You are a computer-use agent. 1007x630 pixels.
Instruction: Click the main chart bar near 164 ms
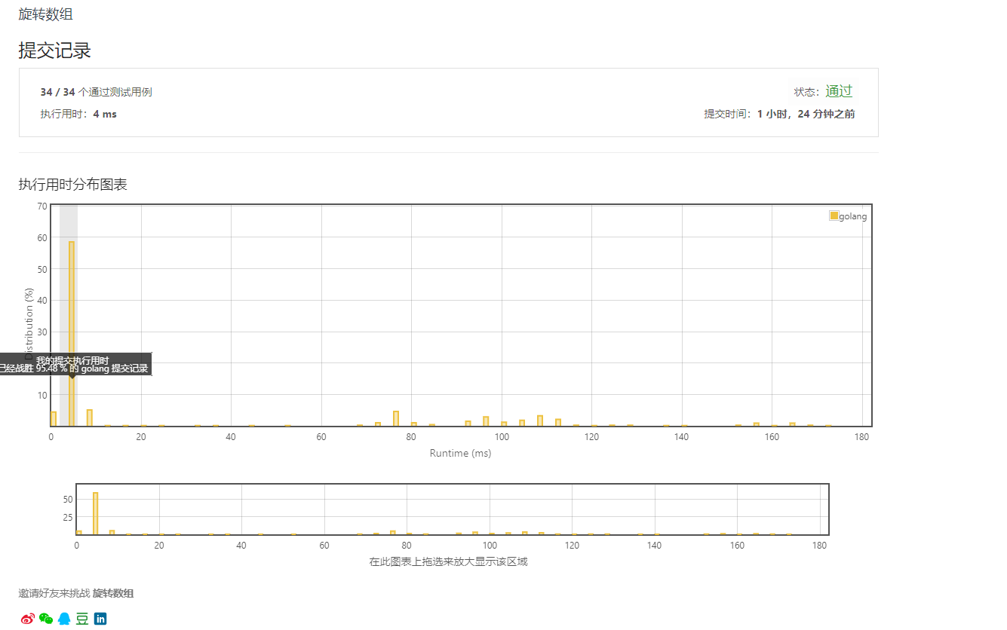pos(792,424)
